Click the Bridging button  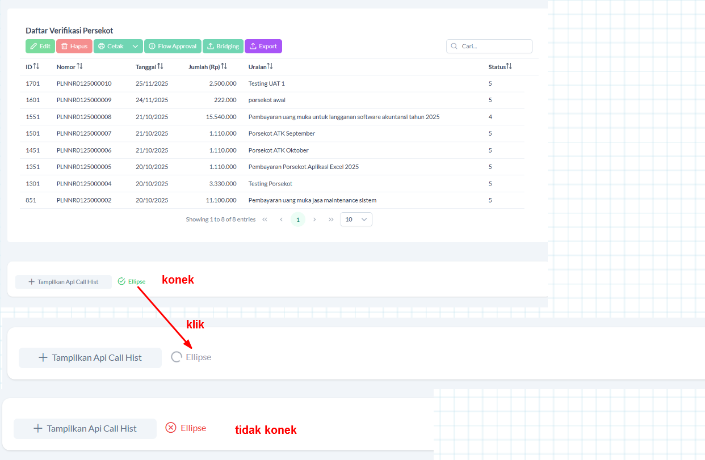click(223, 47)
